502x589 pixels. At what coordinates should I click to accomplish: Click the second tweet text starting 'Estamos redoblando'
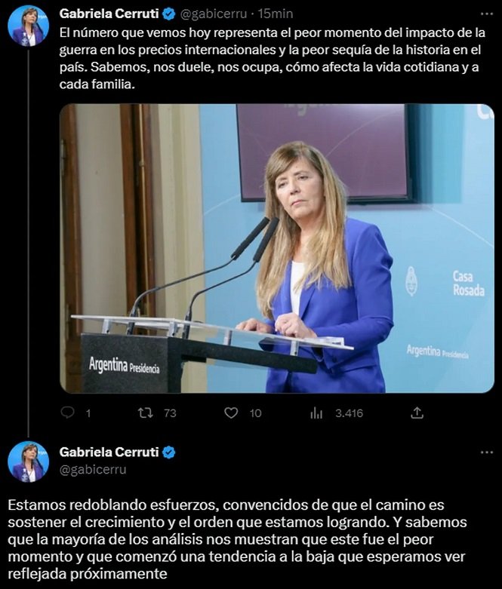pyautogui.click(x=237, y=539)
